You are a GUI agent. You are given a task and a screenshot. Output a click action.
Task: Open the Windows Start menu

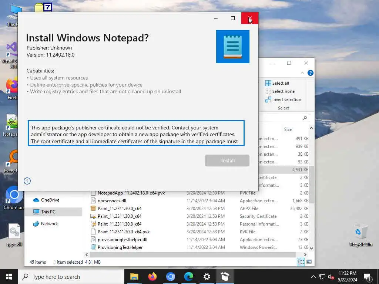[x=9, y=277]
